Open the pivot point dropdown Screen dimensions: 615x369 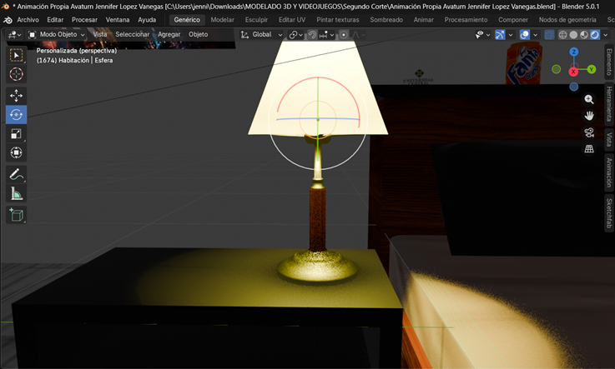click(x=295, y=35)
